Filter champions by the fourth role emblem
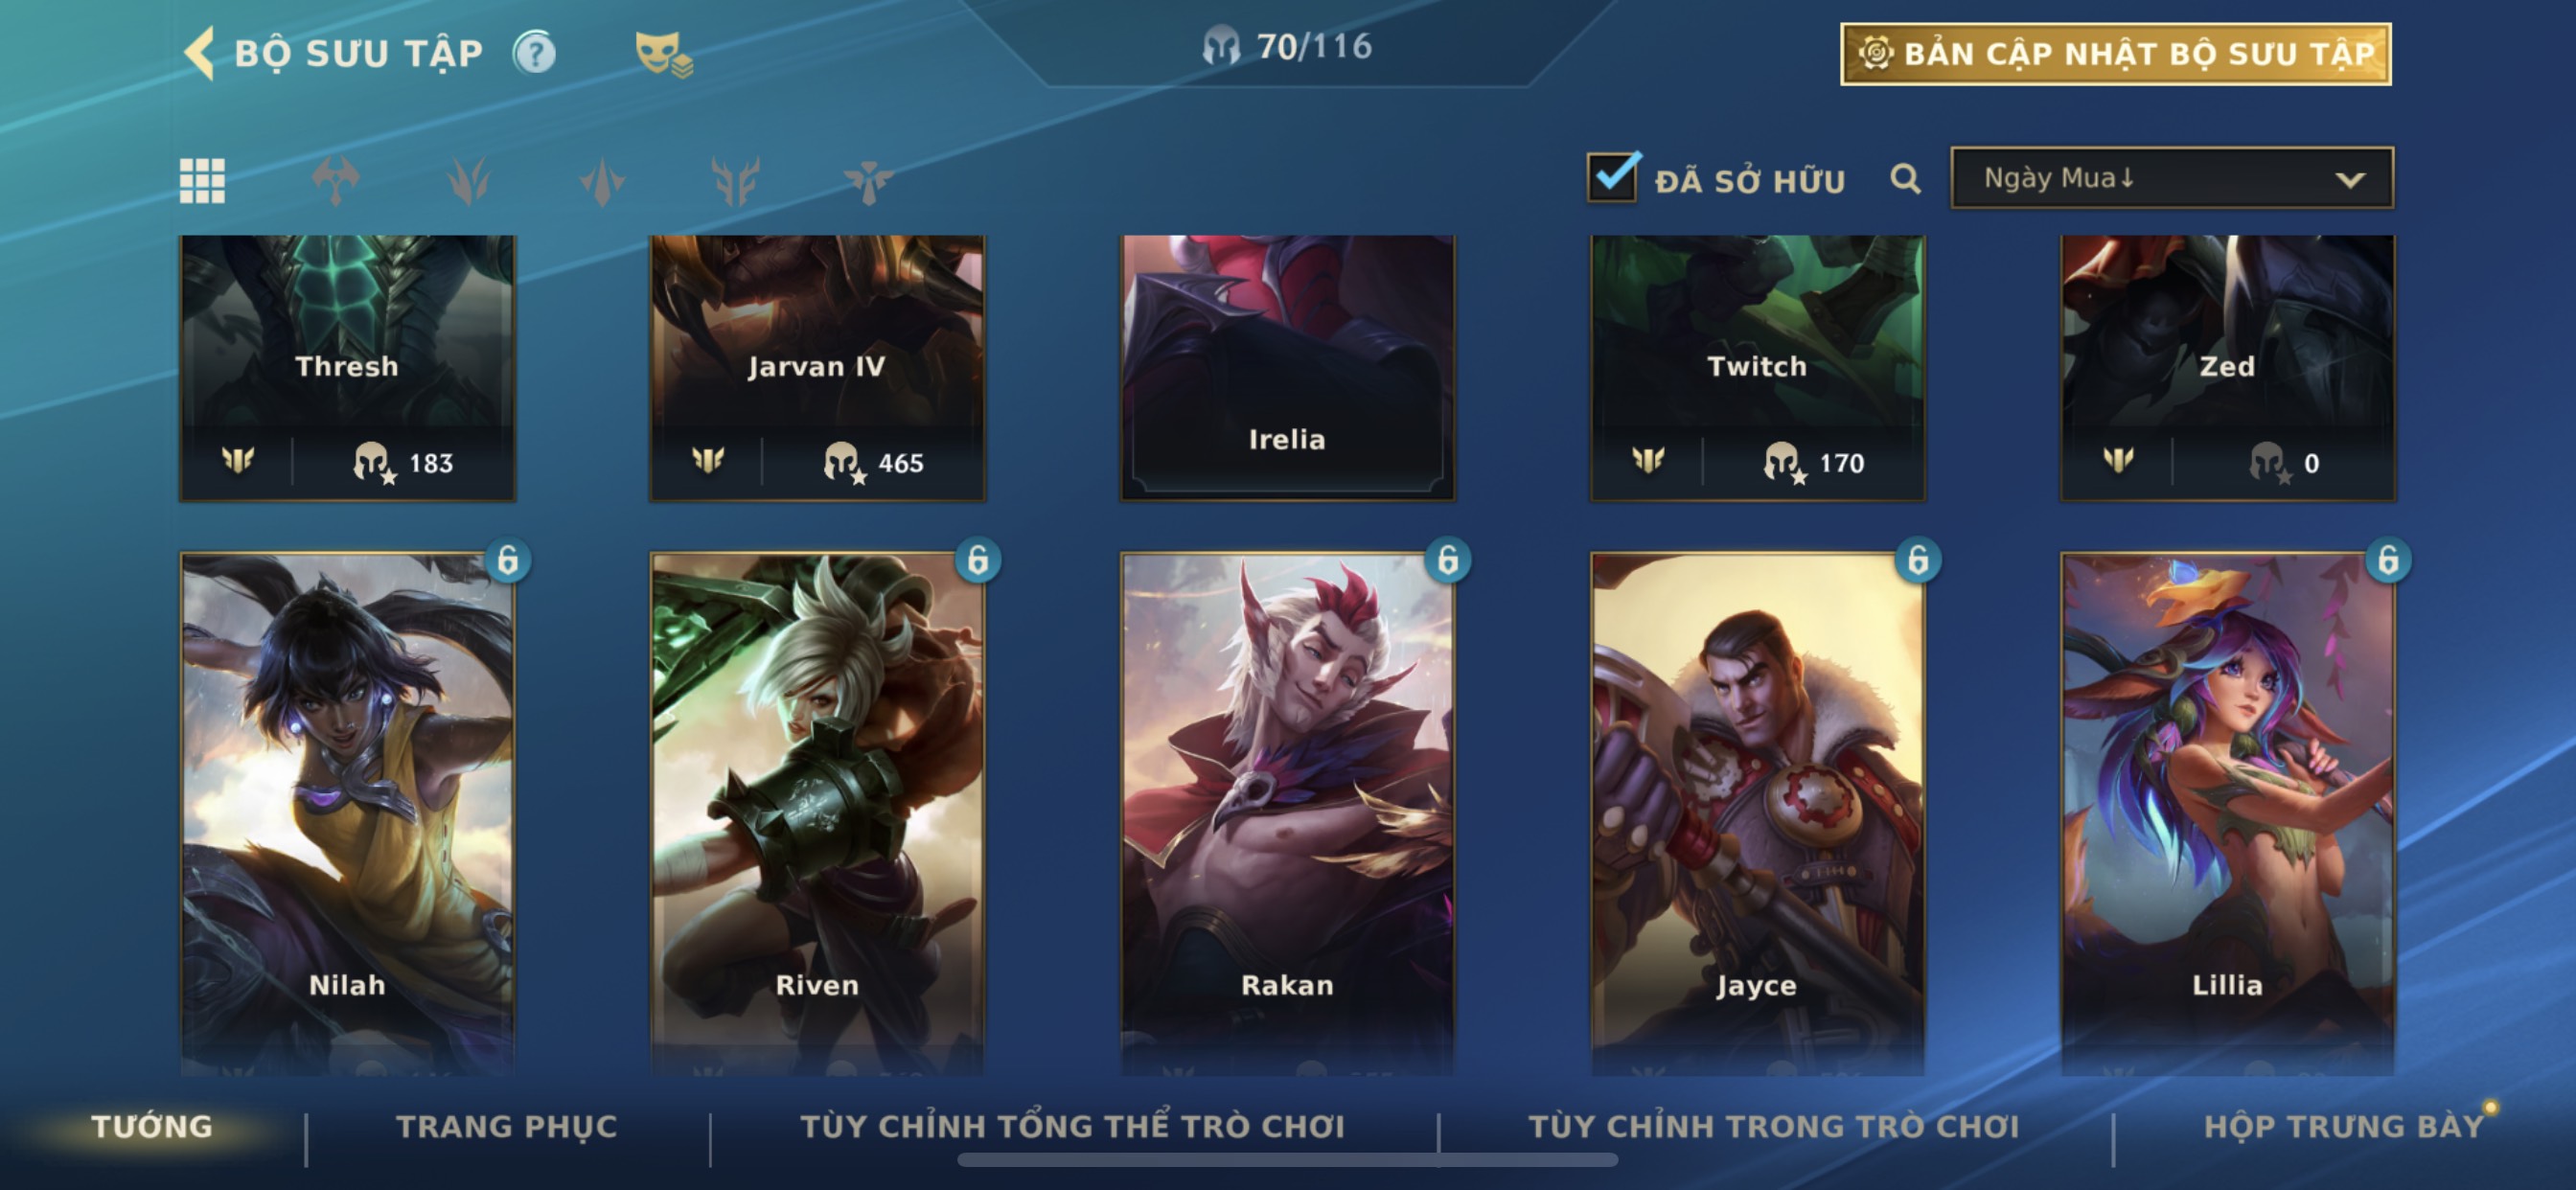Viewport: 2576px width, 1190px height. tap(735, 181)
